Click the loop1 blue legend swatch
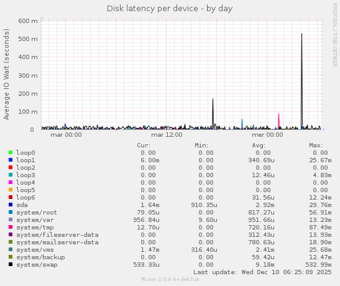This screenshot has height=286, width=340. tap(11, 160)
